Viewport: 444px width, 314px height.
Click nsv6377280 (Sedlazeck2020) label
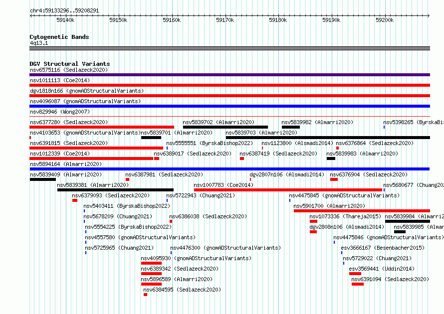(x=69, y=122)
